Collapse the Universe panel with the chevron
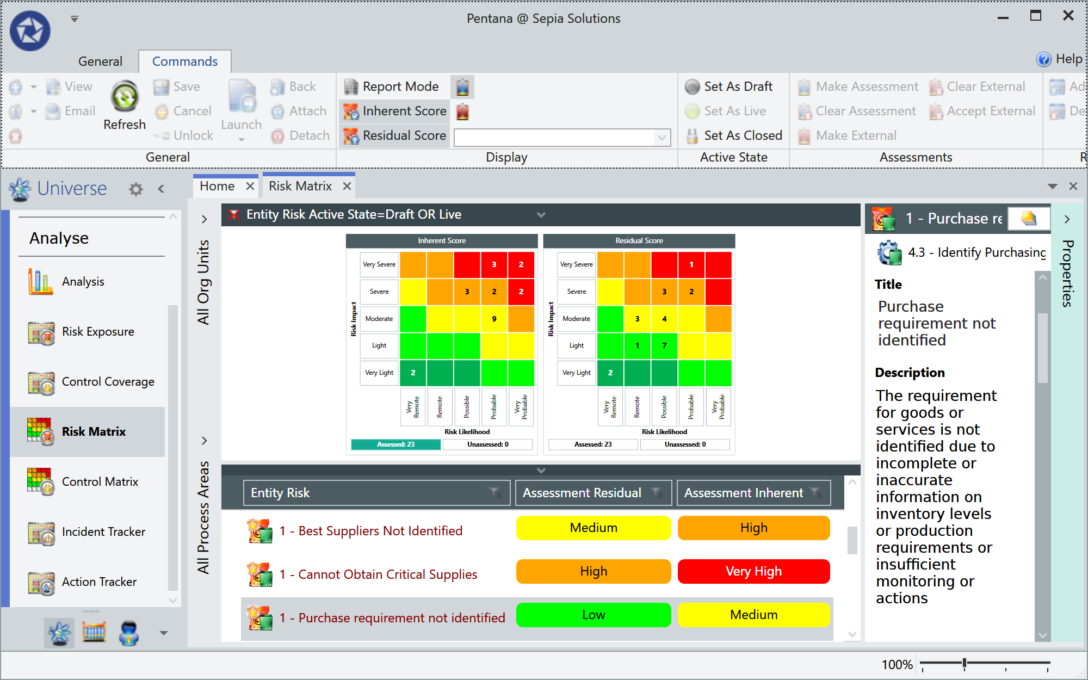The width and height of the screenshot is (1088, 680). click(x=161, y=189)
